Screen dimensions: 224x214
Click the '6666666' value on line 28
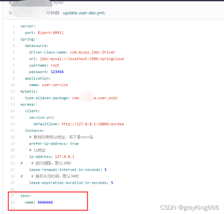[45, 202]
